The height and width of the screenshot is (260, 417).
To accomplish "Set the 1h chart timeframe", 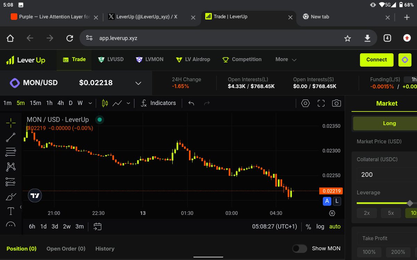I will click(x=49, y=103).
